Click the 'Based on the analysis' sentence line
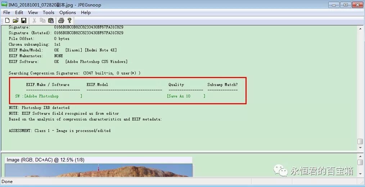This screenshot has height=187, width=365. click(85, 119)
